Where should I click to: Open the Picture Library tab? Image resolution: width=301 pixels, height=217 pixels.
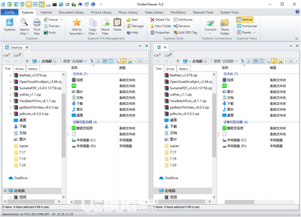tap(101, 12)
